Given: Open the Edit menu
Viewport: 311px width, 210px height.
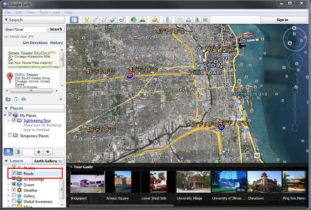Looking at the screenshot, I should [x=19, y=12].
